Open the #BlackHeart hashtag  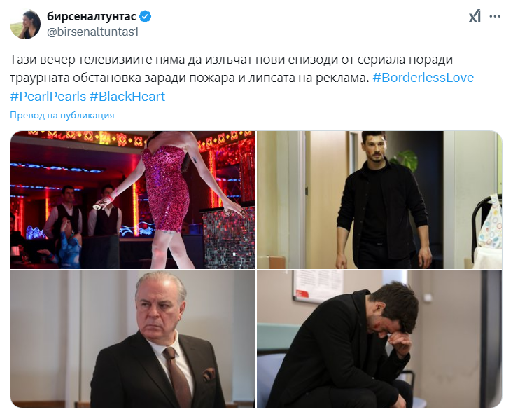pos(127,96)
